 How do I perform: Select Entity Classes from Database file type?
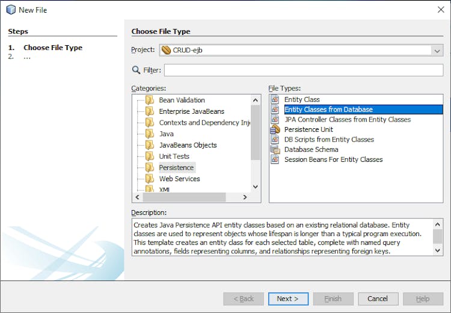pos(328,110)
